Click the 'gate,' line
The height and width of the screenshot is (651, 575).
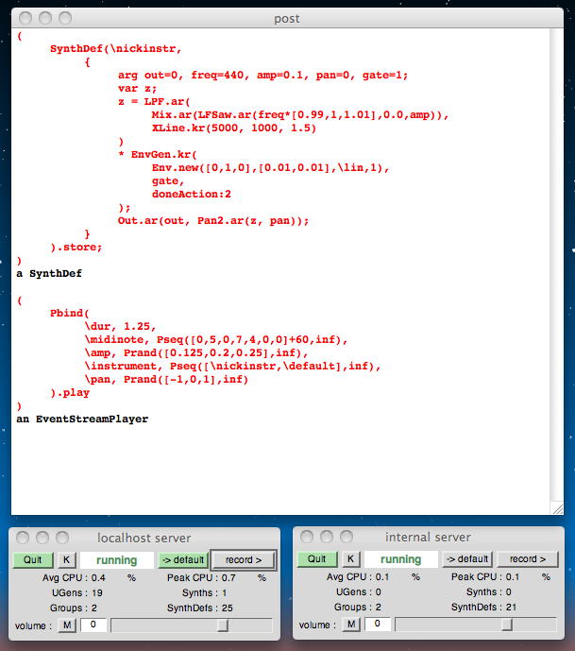(168, 181)
